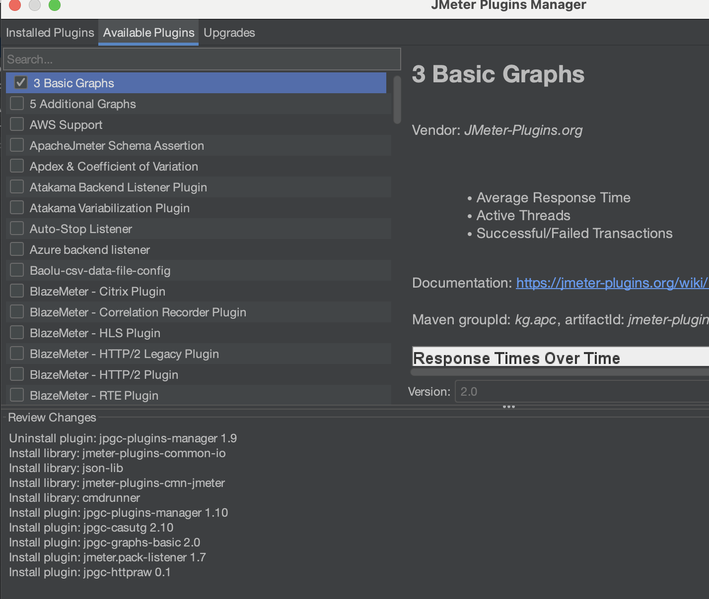Click the description pane horizontal scrollbar
Screen dimensions: 709x599
pyautogui.click(x=560, y=372)
